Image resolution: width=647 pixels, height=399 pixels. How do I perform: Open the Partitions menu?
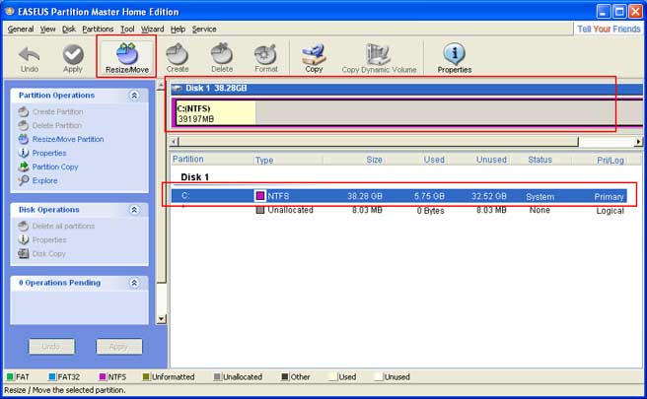point(98,29)
